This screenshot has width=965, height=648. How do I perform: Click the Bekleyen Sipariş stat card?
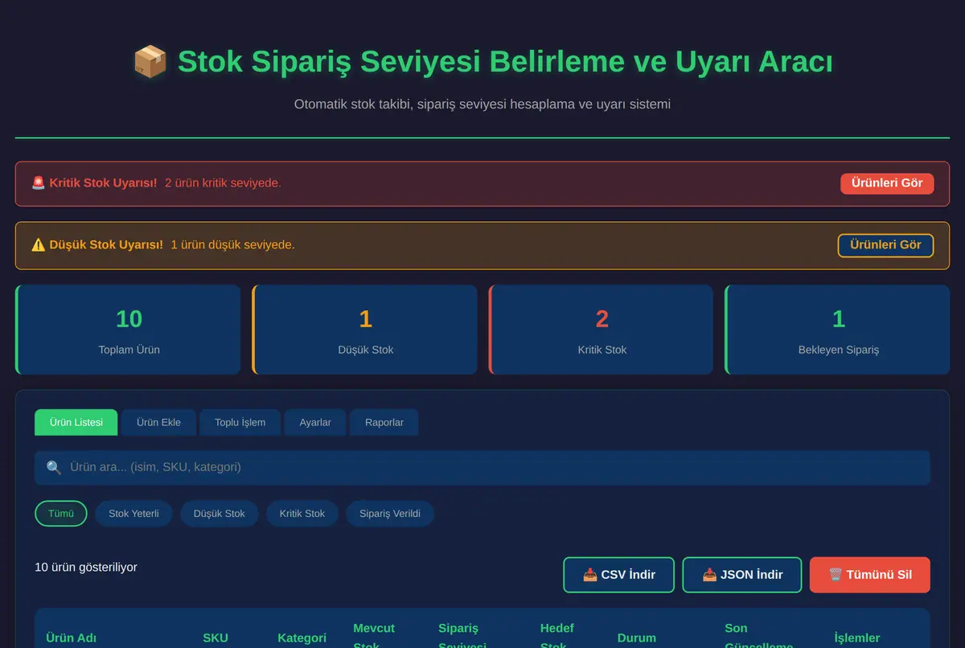click(837, 330)
